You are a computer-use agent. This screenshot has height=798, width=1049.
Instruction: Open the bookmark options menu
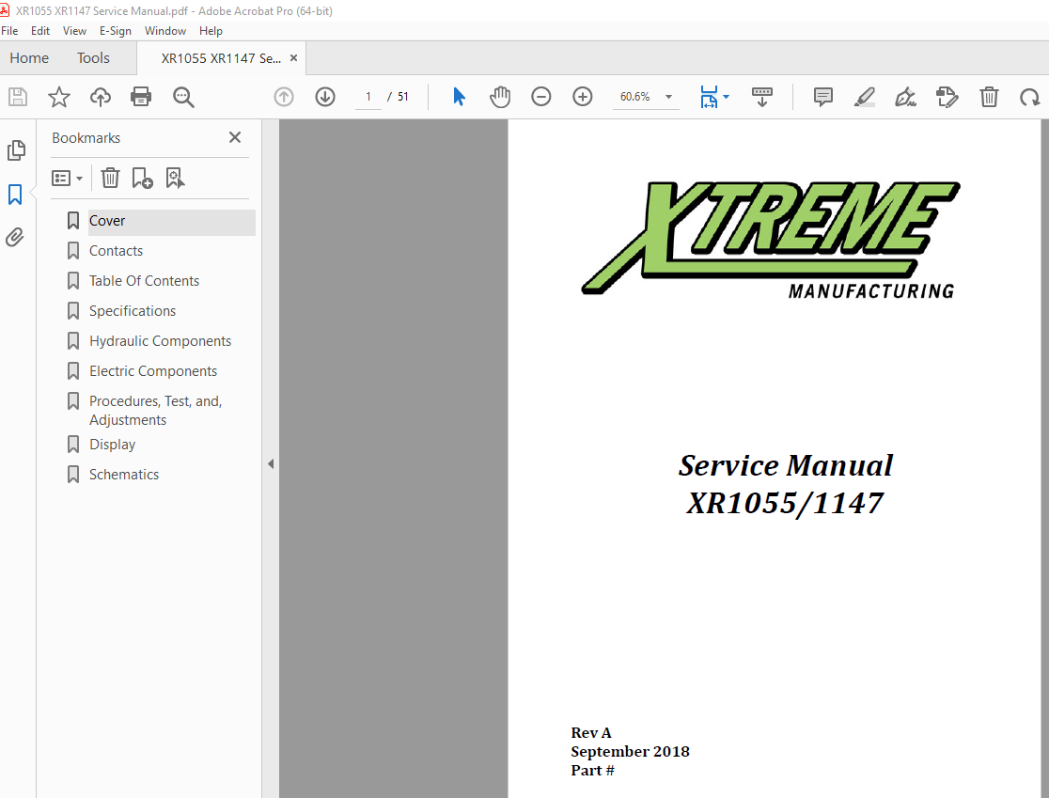(66, 178)
